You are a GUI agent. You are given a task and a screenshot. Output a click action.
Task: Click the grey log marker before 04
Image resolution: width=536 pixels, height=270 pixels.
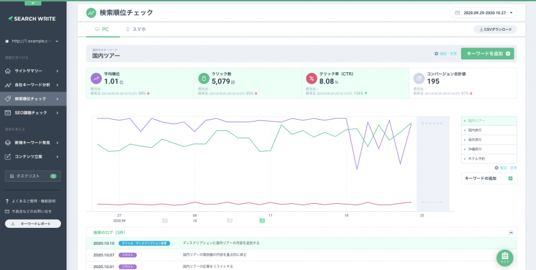(165, 221)
